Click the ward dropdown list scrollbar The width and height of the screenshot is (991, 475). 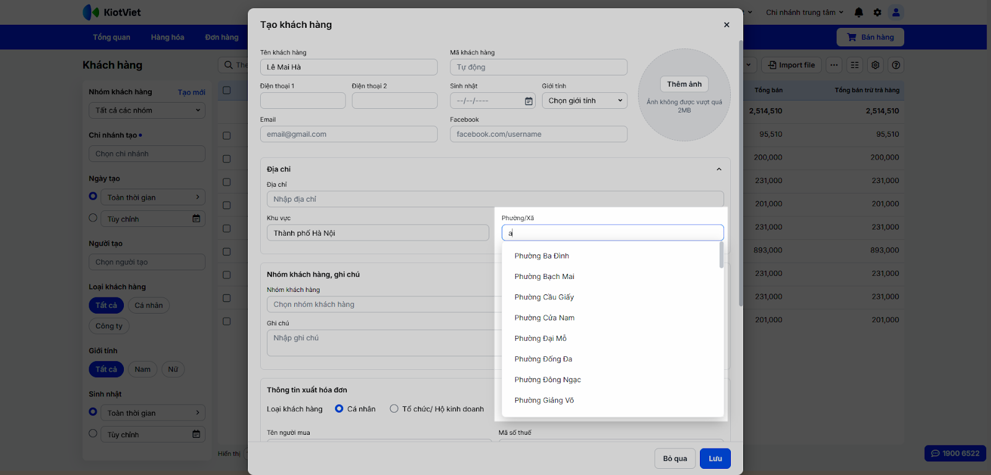point(721,255)
